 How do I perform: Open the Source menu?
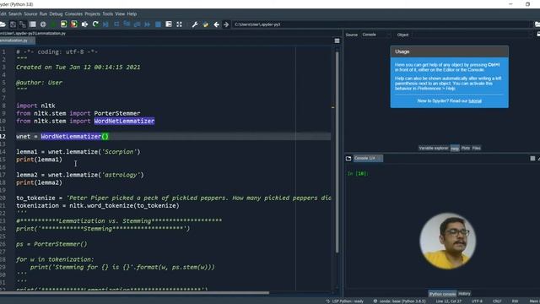click(x=30, y=14)
